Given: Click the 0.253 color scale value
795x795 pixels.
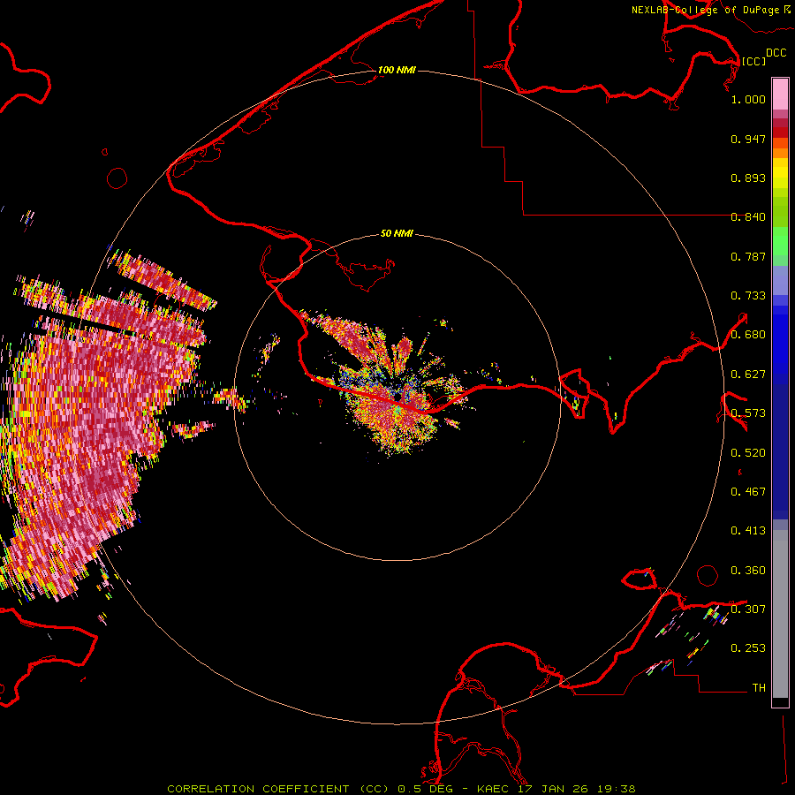Looking at the screenshot, I should click(748, 648).
